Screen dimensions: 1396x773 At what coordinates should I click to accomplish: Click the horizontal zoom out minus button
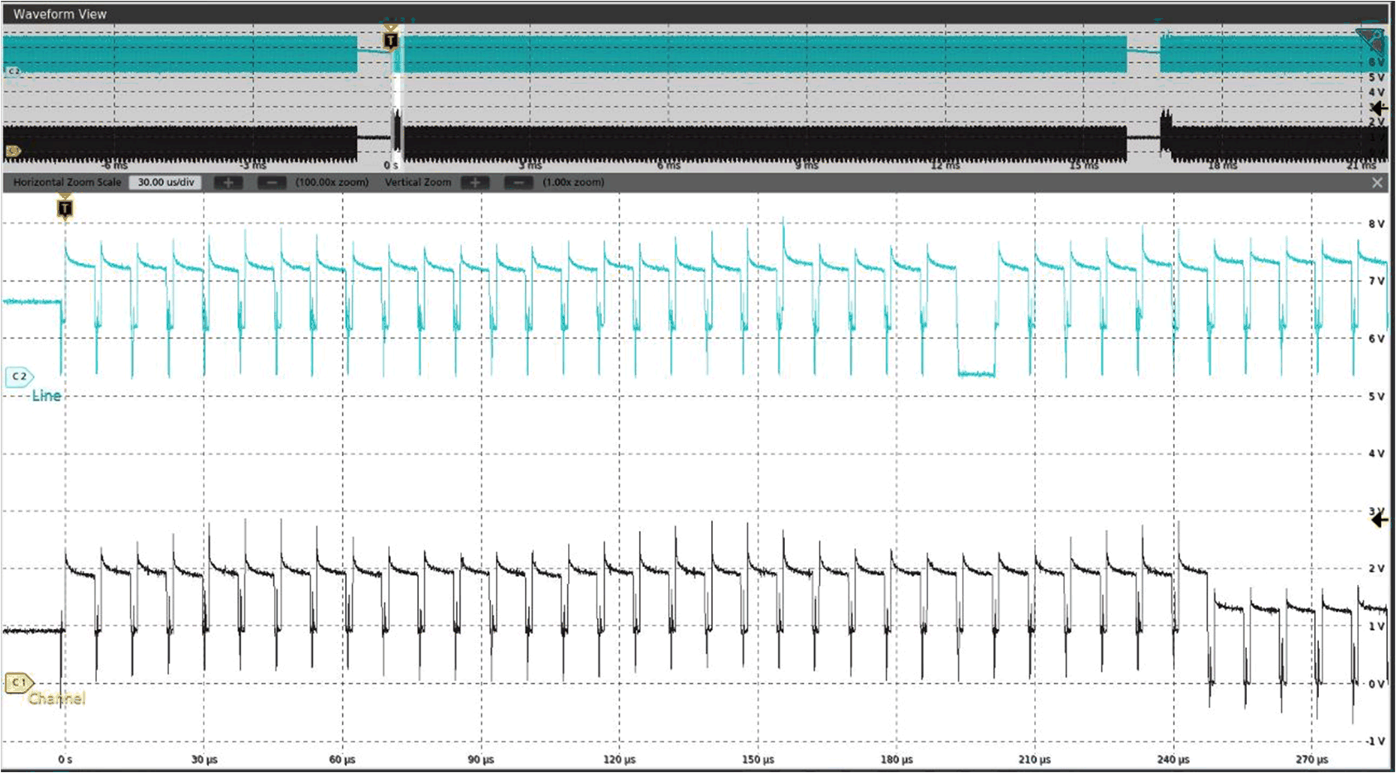(x=272, y=182)
